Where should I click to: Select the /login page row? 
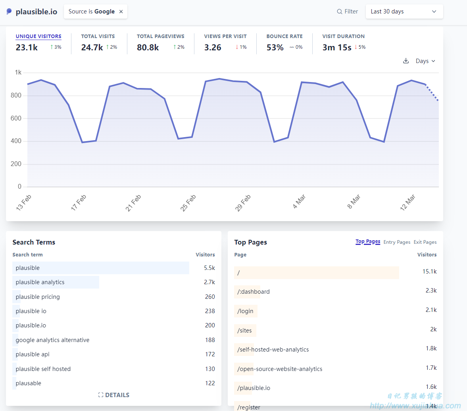coord(335,311)
